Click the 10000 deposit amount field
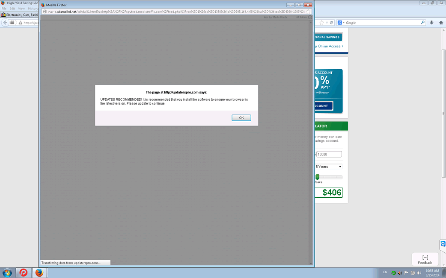This screenshot has width=446, height=278. pos(329,154)
